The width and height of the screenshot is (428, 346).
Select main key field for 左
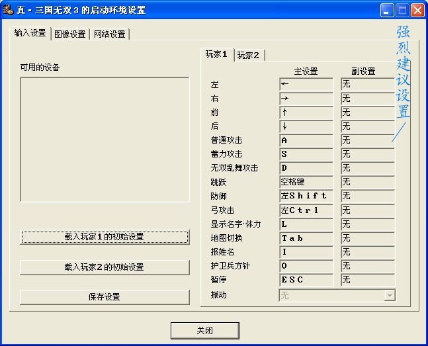[306, 84]
